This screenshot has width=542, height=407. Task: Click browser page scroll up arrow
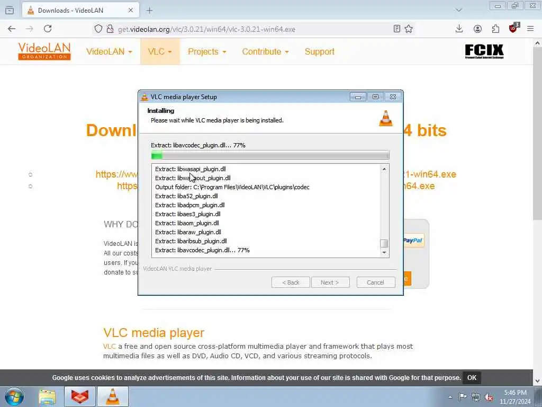coord(537,43)
